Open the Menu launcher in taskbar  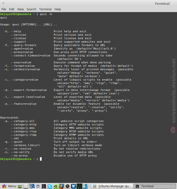(9, 186)
